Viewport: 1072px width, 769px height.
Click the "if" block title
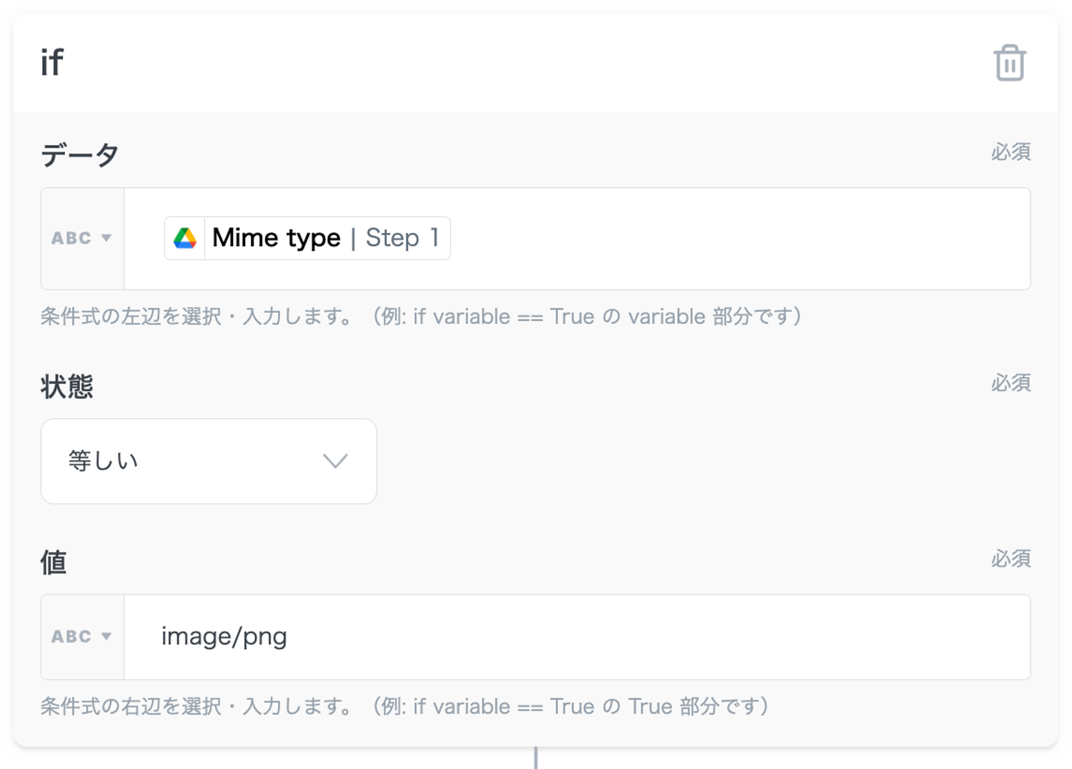52,62
